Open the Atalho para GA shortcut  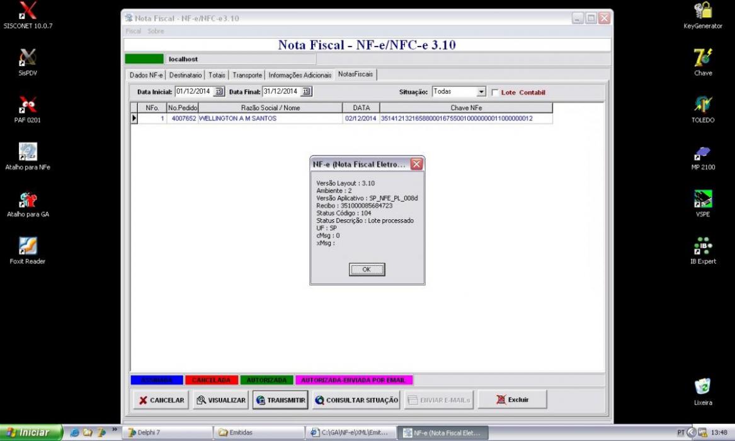click(x=28, y=204)
